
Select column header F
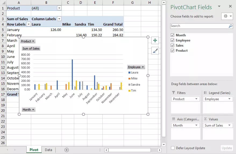point(113,3)
